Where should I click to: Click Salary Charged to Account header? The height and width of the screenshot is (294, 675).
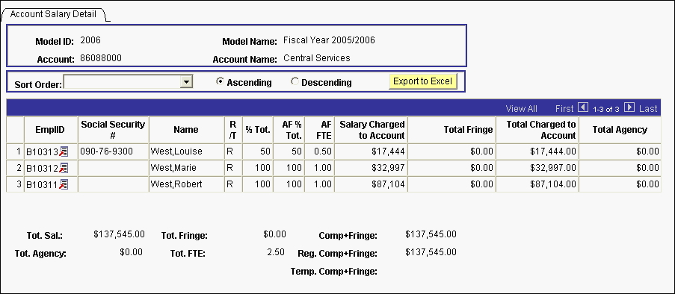point(371,130)
